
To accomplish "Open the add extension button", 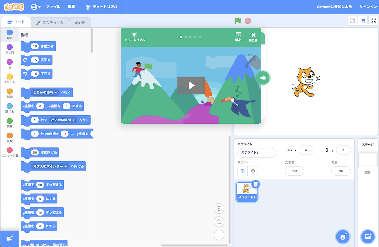I will [9, 238].
